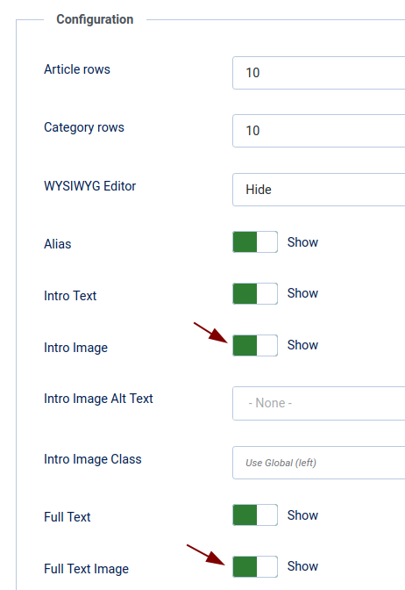
Task: Toggle the Intro Text switch
Action: [x=255, y=293]
